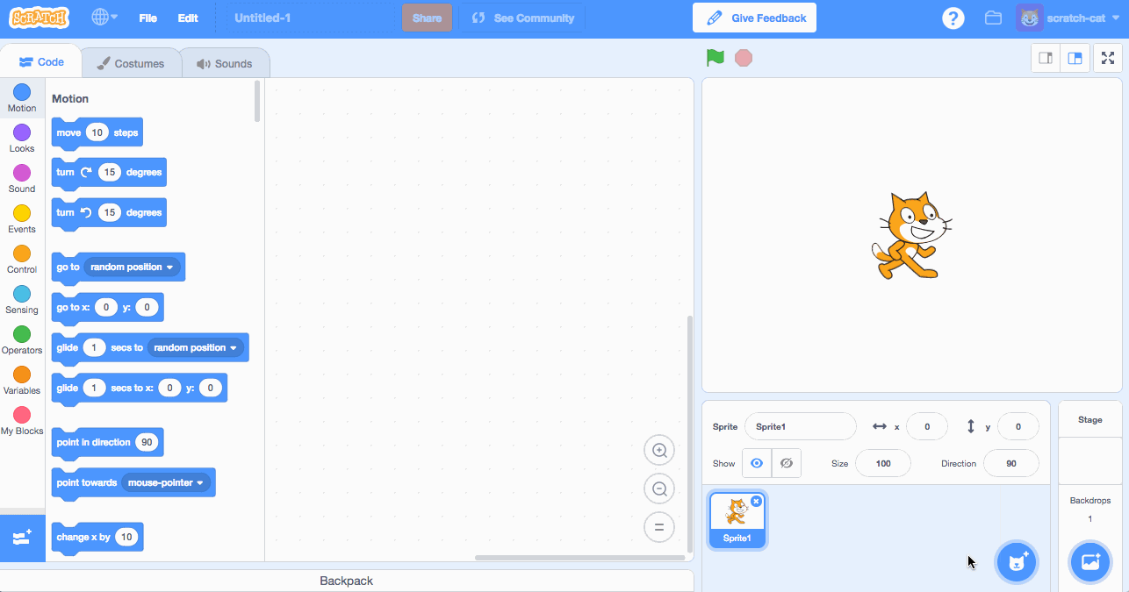Select the Looks purple category circle
Image resolution: width=1129 pixels, height=592 pixels.
click(22, 132)
